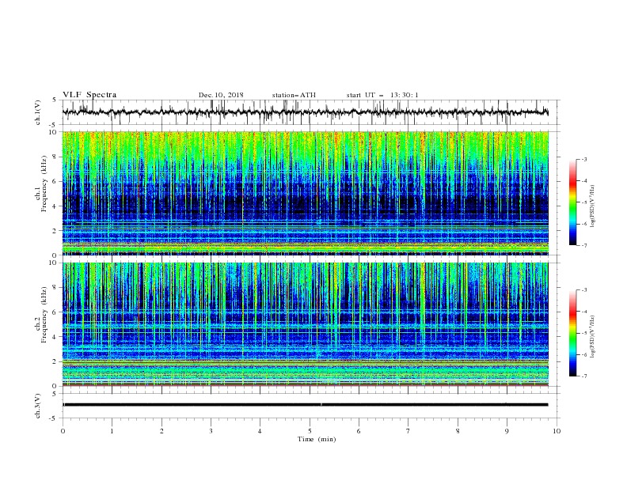Click the "-3" value on ch.2 colorbar
Viewport: 627px width, 484px height.
coord(583,290)
